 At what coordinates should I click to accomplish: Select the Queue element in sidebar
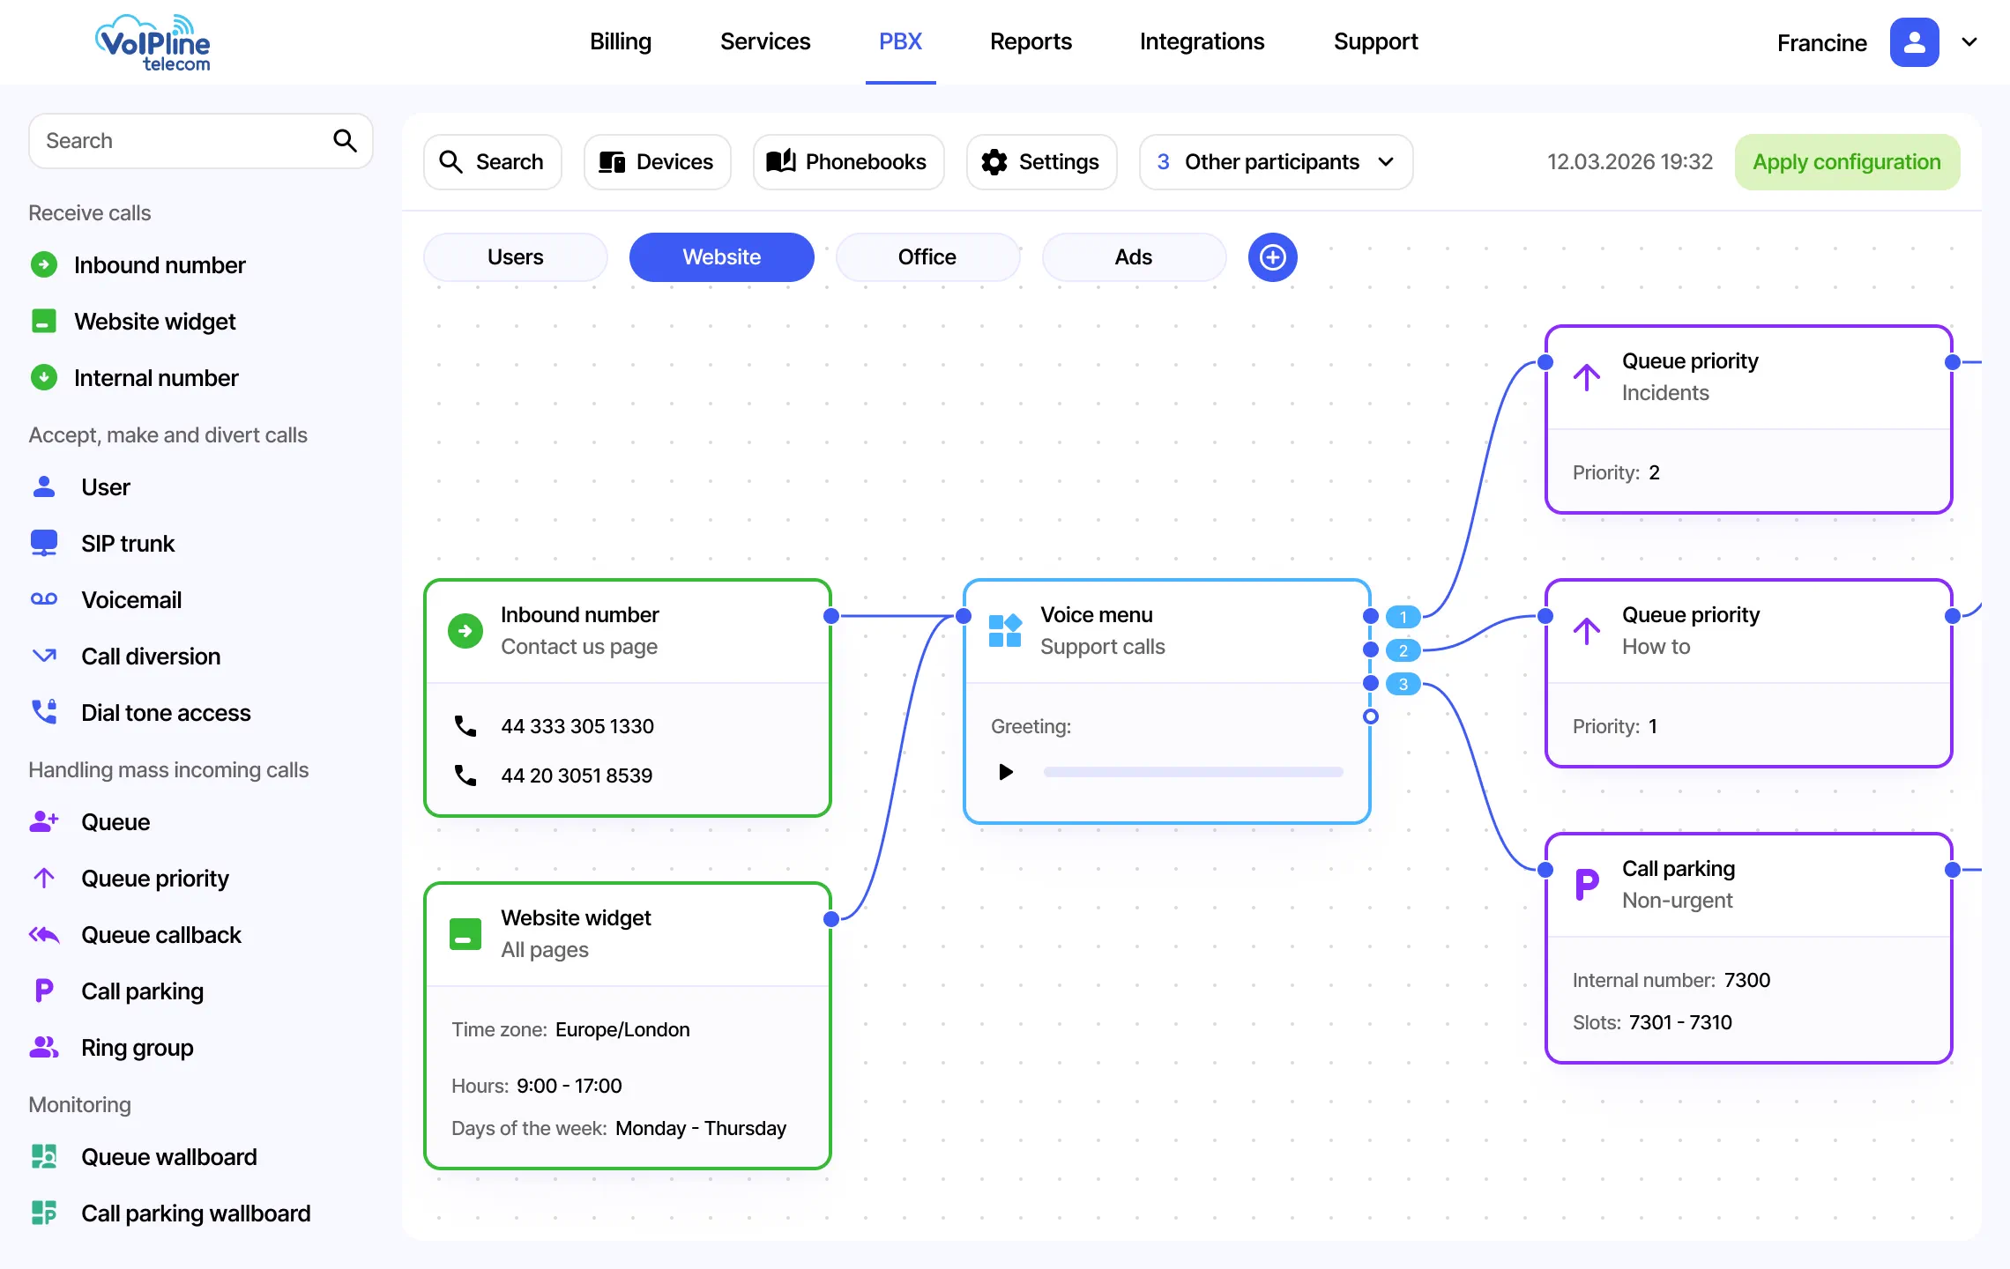click(x=90, y=822)
